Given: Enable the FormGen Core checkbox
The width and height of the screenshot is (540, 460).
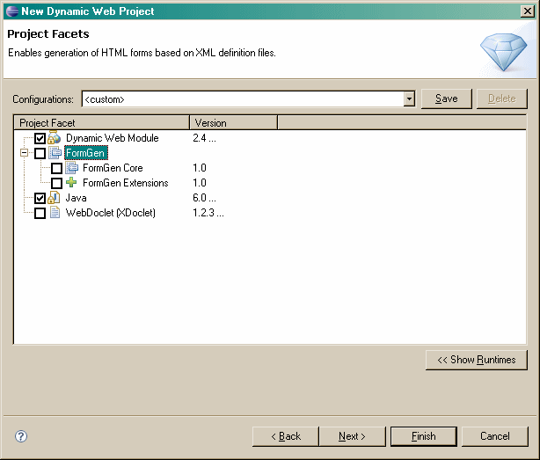Looking at the screenshot, I should tap(57, 169).
